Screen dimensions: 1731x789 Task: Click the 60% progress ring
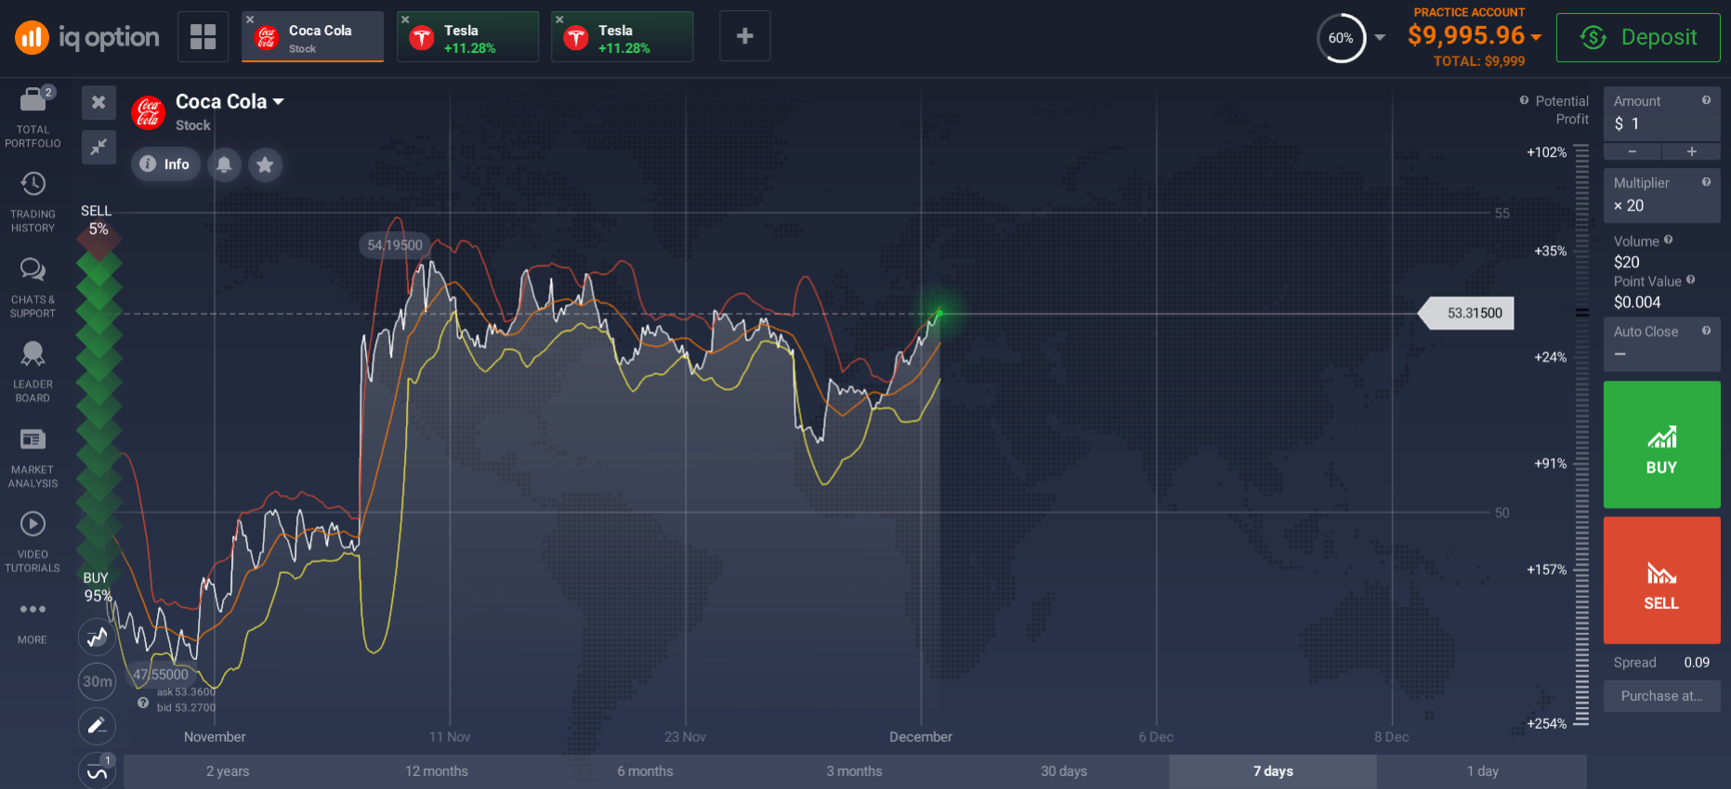click(x=1341, y=38)
